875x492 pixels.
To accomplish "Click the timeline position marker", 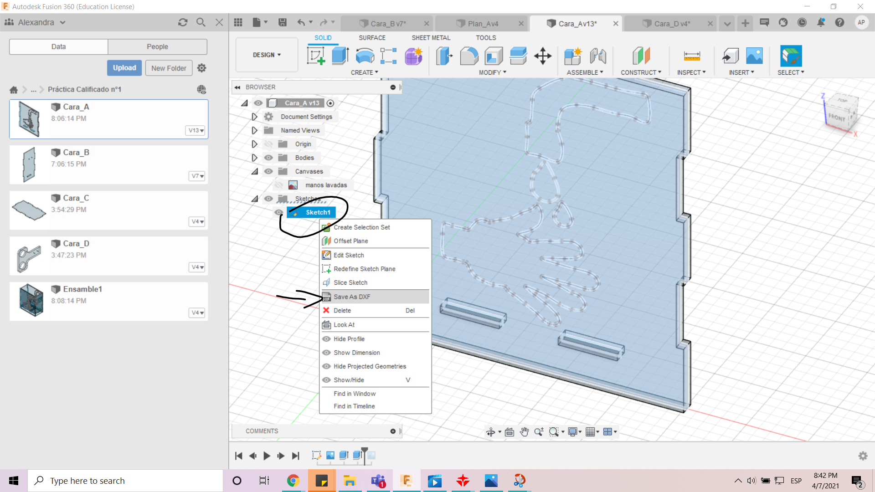I will pos(365,456).
